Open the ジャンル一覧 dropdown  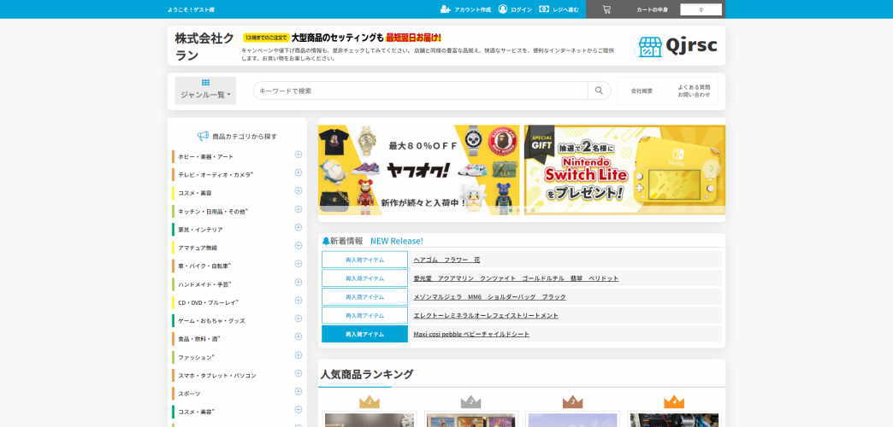pyautogui.click(x=205, y=91)
